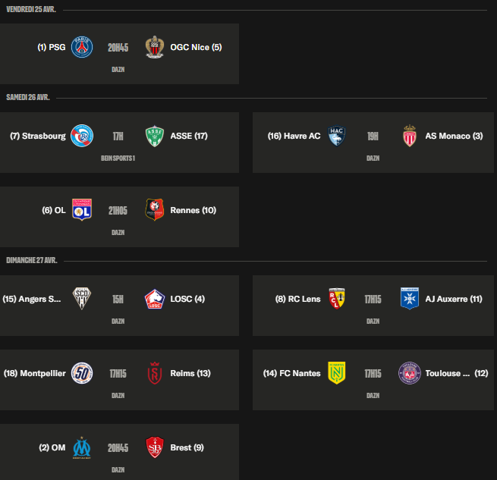Click BEIN SPORTS 1 broadcaster label

[x=118, y=158]
